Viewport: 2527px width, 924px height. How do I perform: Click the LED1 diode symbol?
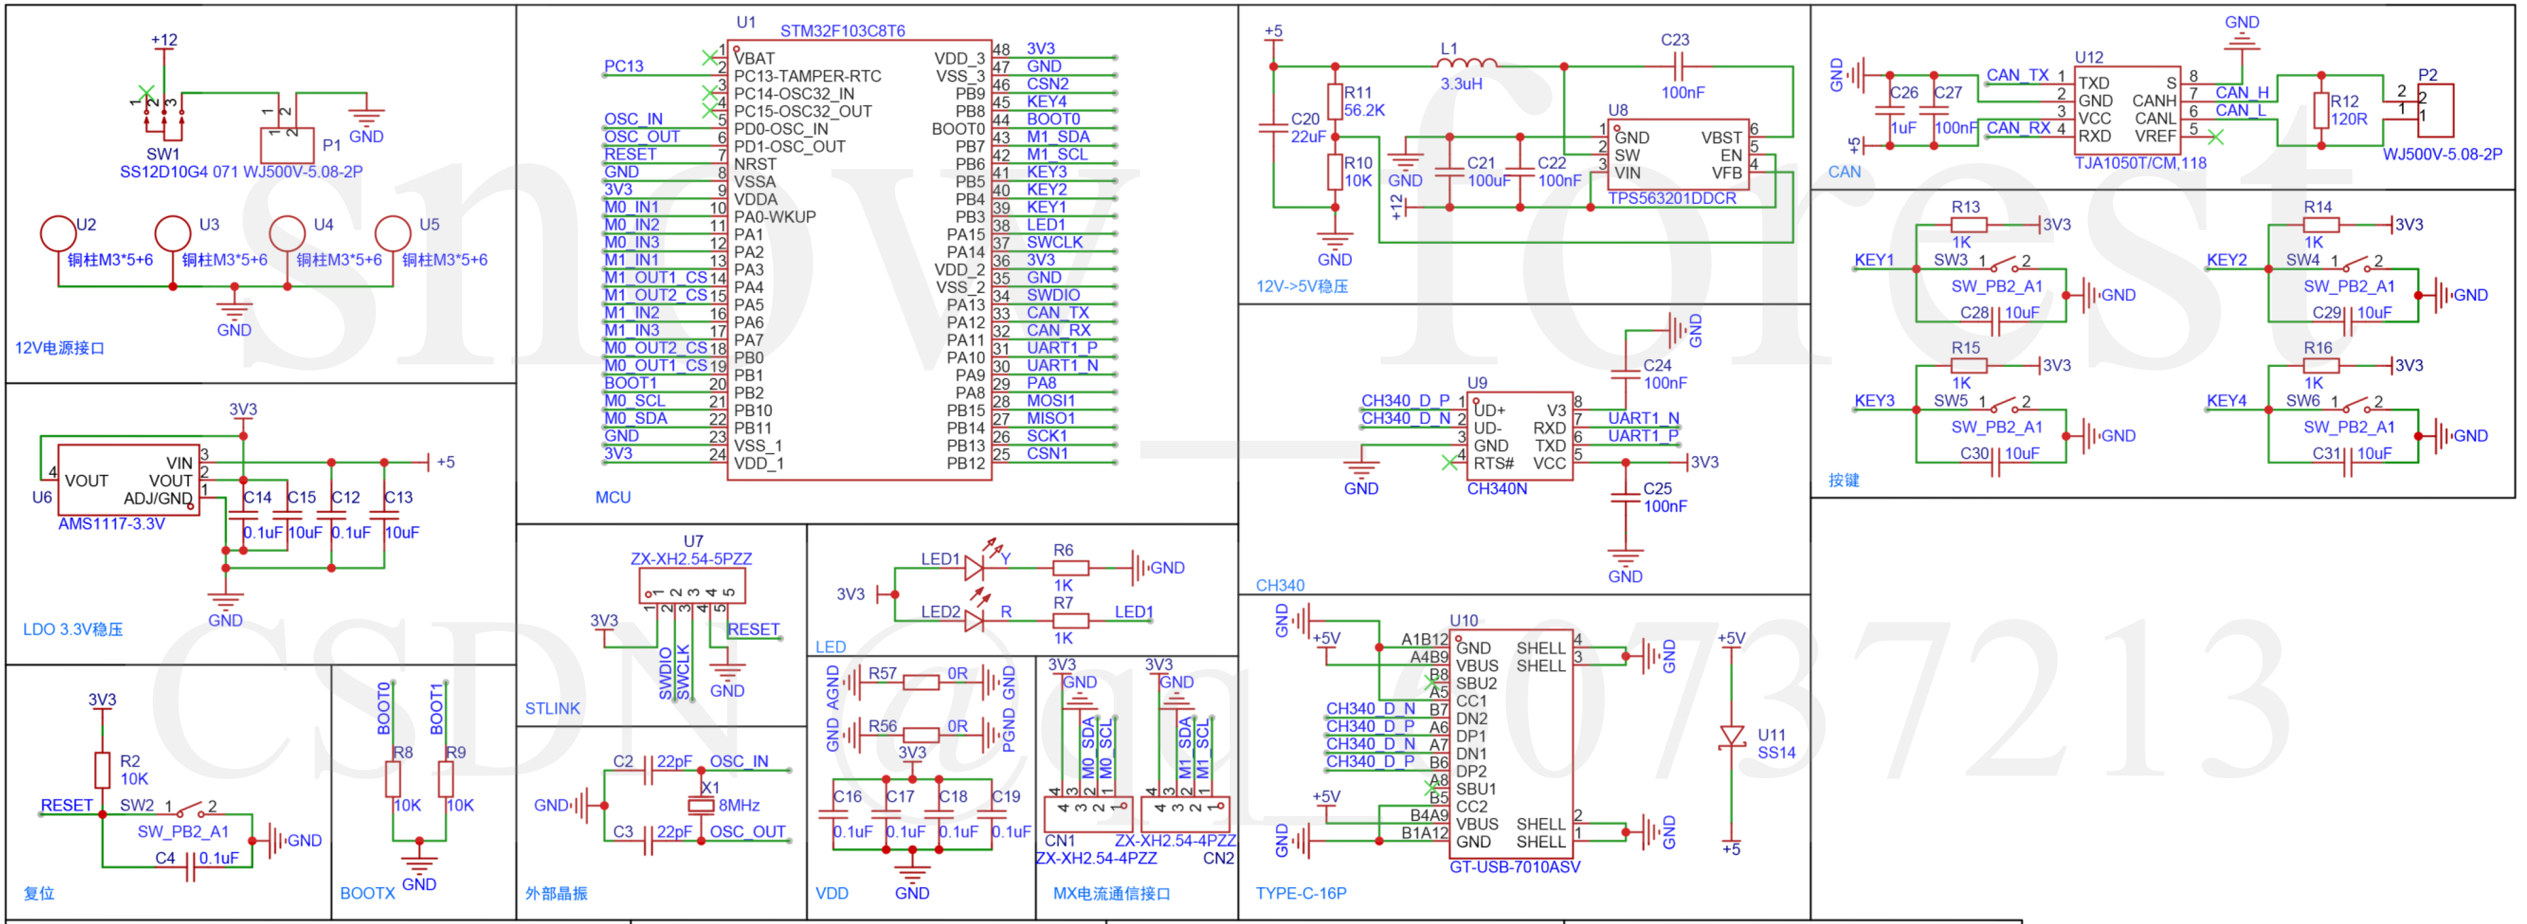976,567
